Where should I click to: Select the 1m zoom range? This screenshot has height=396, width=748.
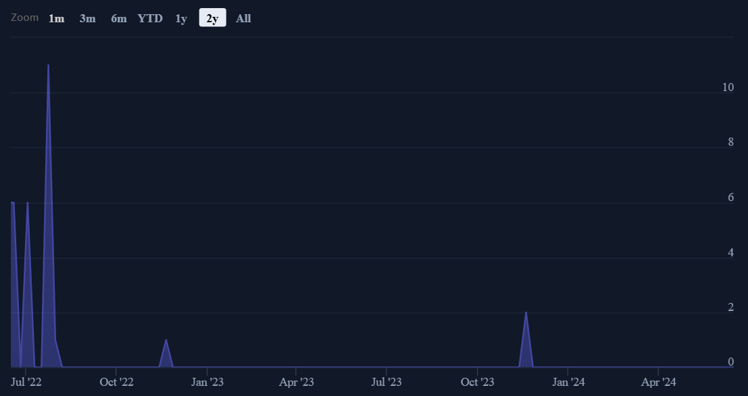[x=56, y=18]
